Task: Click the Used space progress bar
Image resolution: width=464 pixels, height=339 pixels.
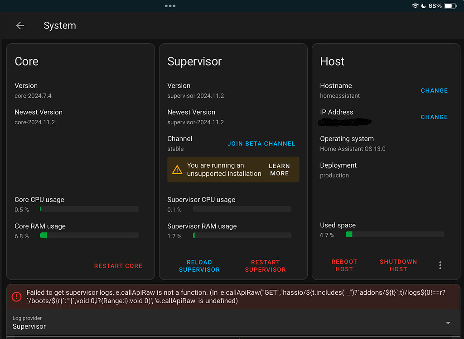Action: tap(395, 235)
